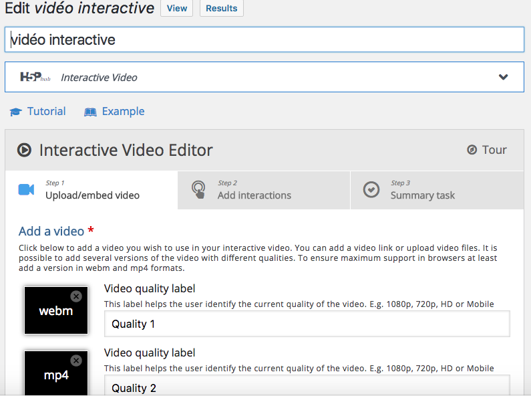Switch to Step 2 Add interactions tab
The image size is (531, 396).
264,190
